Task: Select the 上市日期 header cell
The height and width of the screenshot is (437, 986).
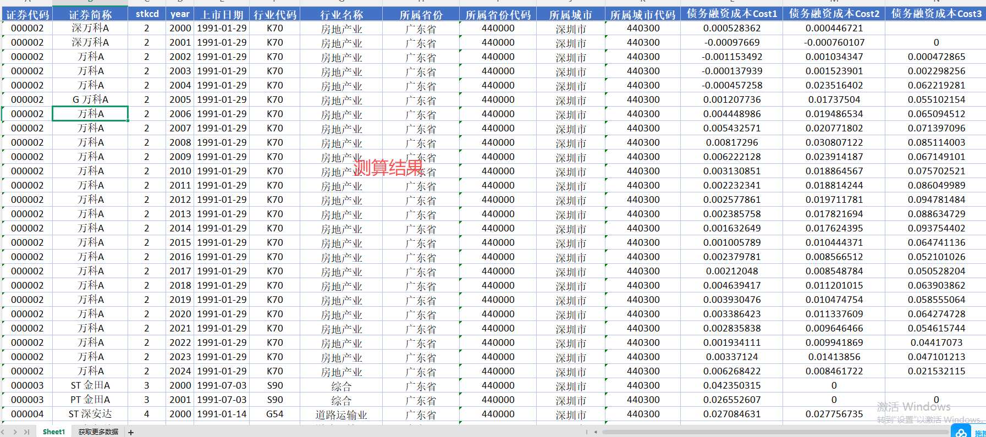Action: (222, 14)
